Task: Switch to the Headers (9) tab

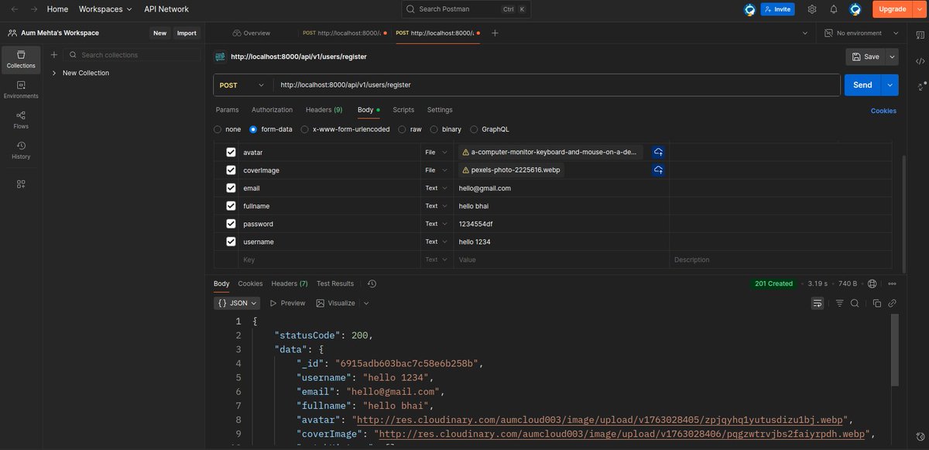Action: pos(323,109)
